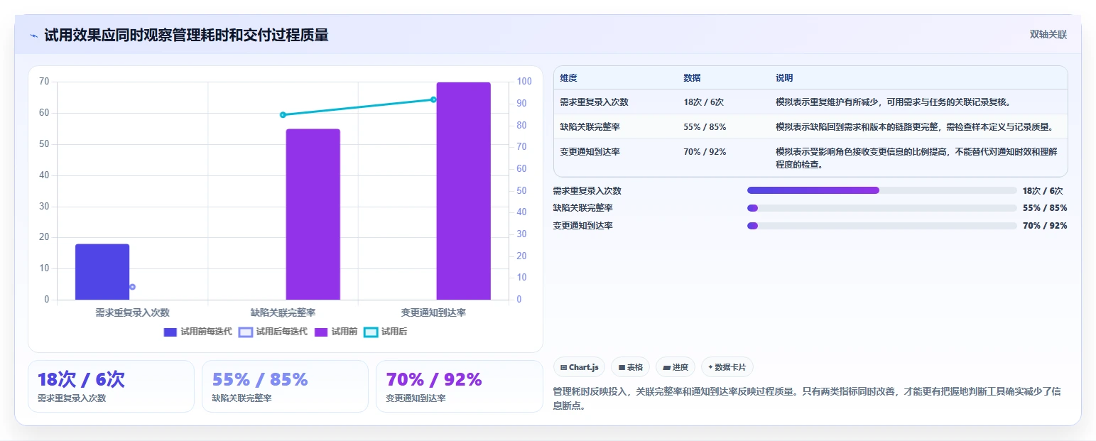Image resolution: width=1096 pixels, height=441 pixels.
Task: Toggle the 试用前每迭代 legend entry
Action: click(198, 332)
